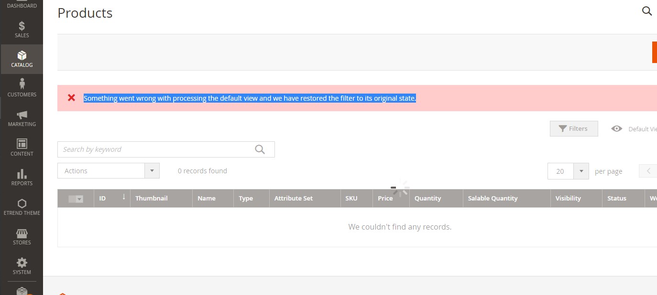
Task: Click the Default View eye toggle
Action: click(617, 128)
